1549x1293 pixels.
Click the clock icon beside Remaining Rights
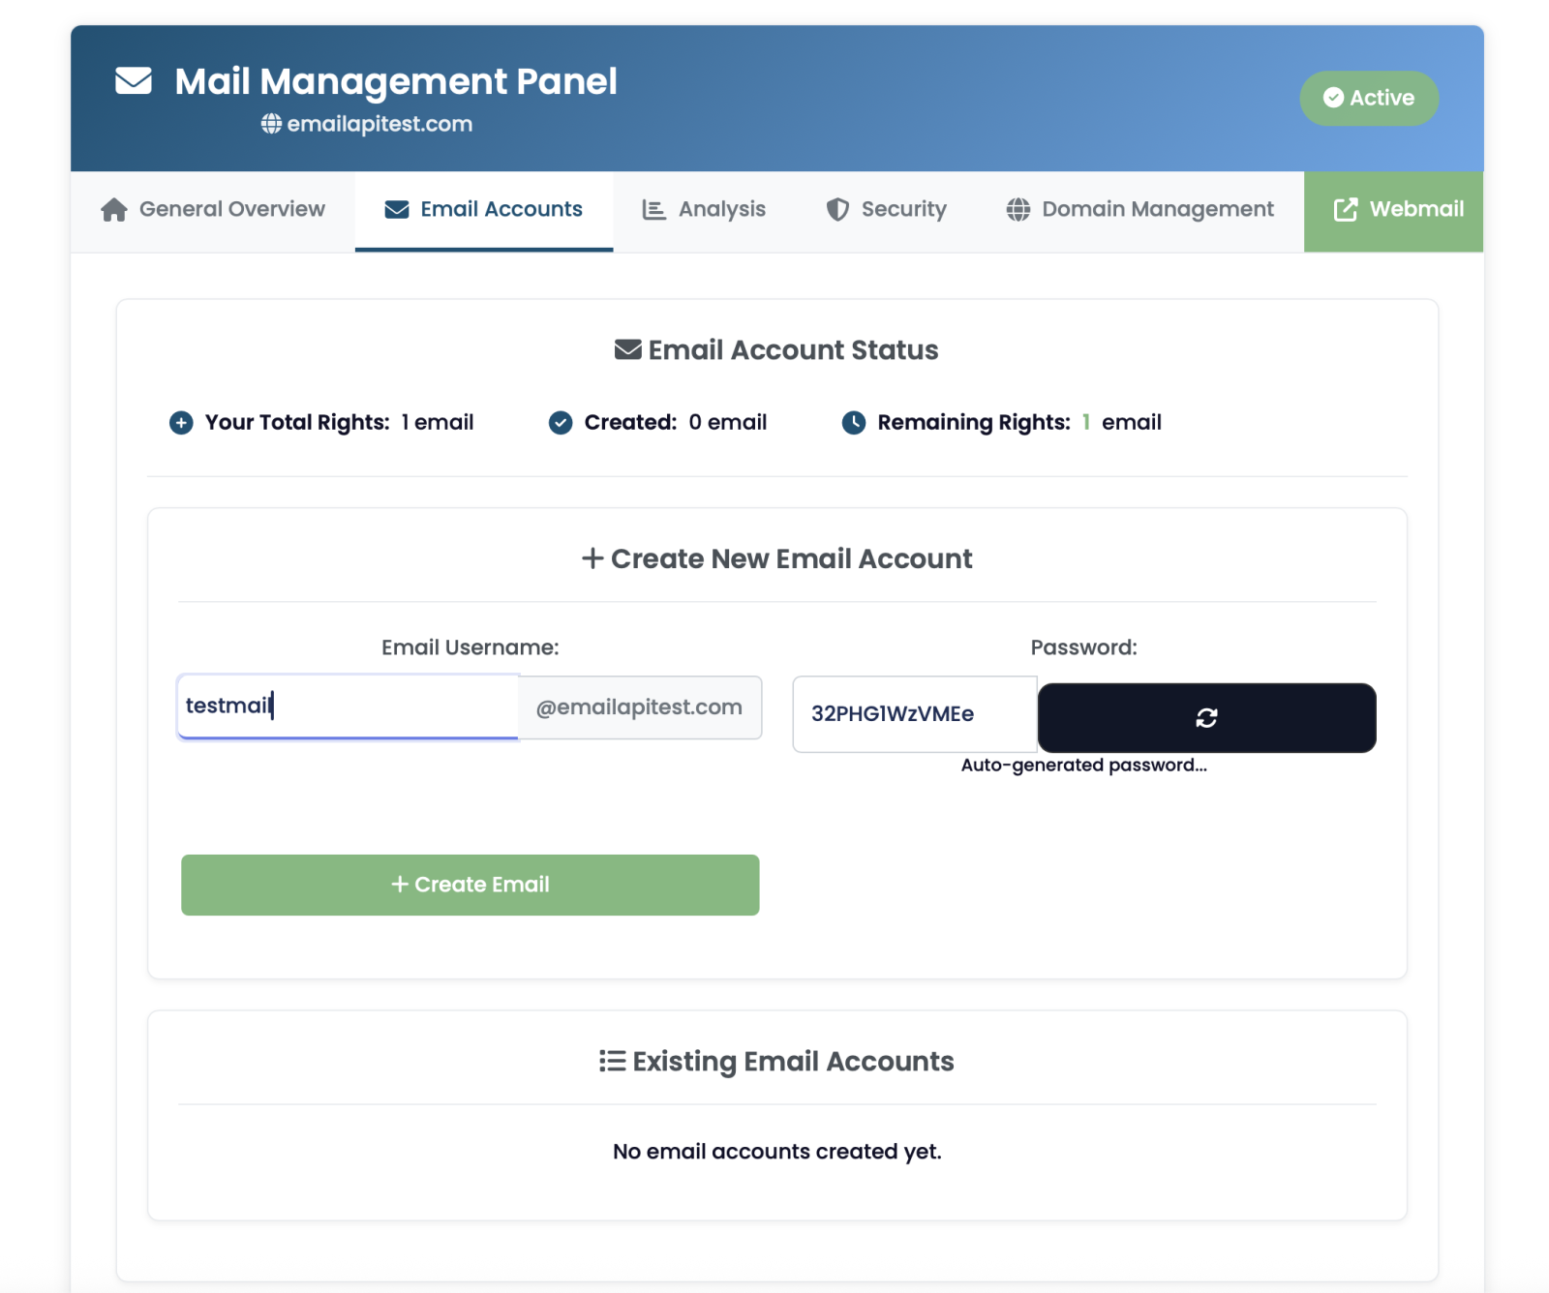(x=854, y=423)
